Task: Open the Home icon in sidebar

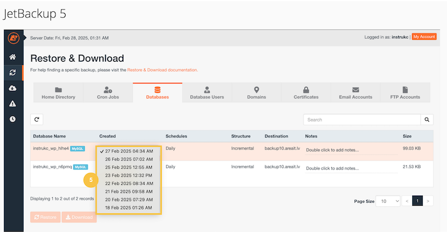Action: click(x=12, y=57)
